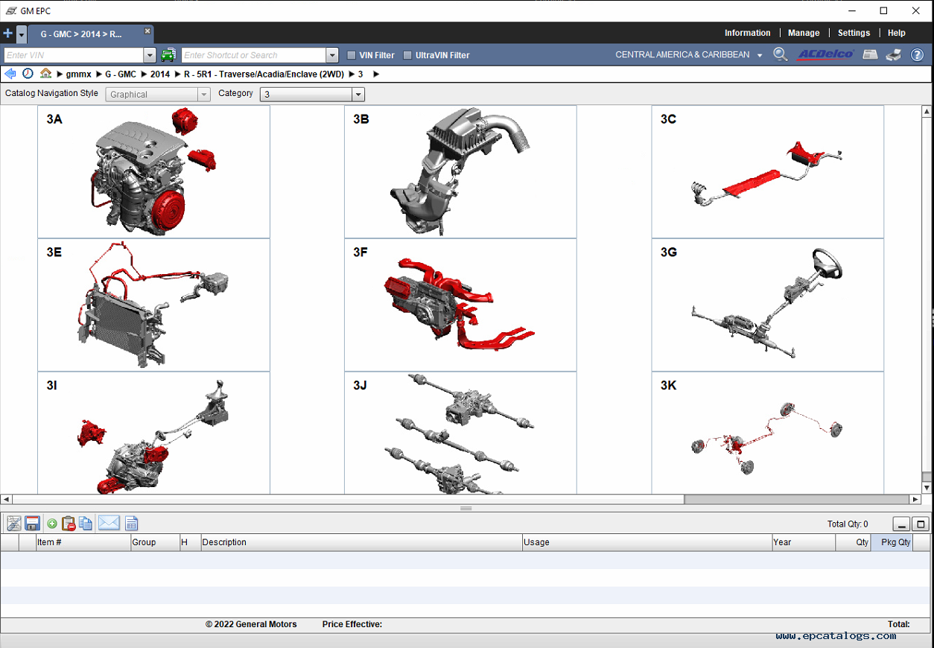Open the Settings menu
The height and width of the screenshot is (648, 934).
coord(854,33)
